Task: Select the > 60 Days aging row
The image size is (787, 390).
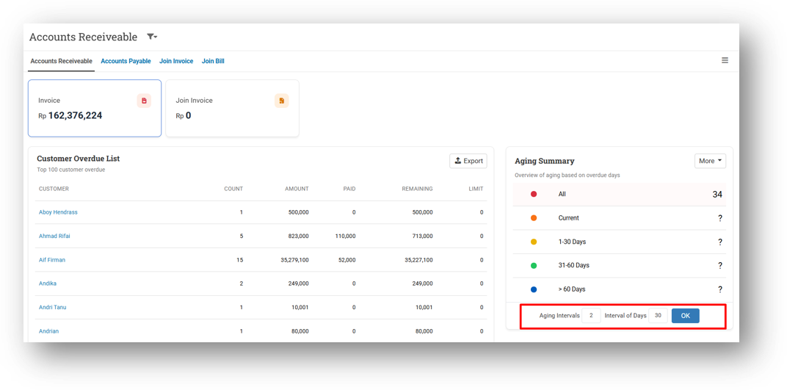Action: pos(620,289)
